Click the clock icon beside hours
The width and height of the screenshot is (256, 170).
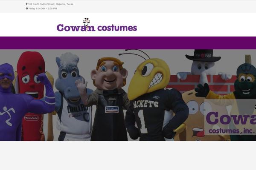point(27,8)
